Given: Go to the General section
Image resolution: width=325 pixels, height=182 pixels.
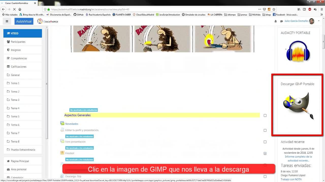Looking at the screenshot, I should click(23, 75).
